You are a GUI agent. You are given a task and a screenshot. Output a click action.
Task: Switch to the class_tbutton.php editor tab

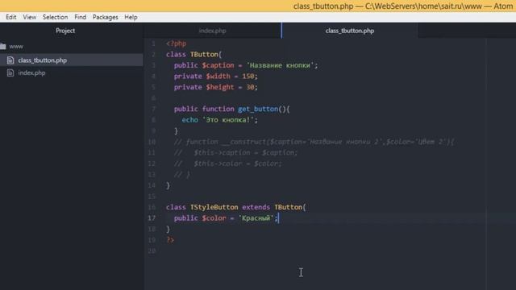[350, 31]
